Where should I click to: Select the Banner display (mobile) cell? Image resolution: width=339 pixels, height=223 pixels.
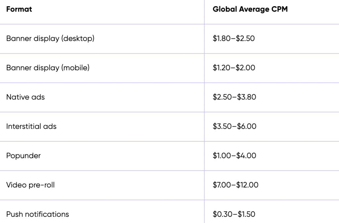pyautogui.click(x=48, y=68)
